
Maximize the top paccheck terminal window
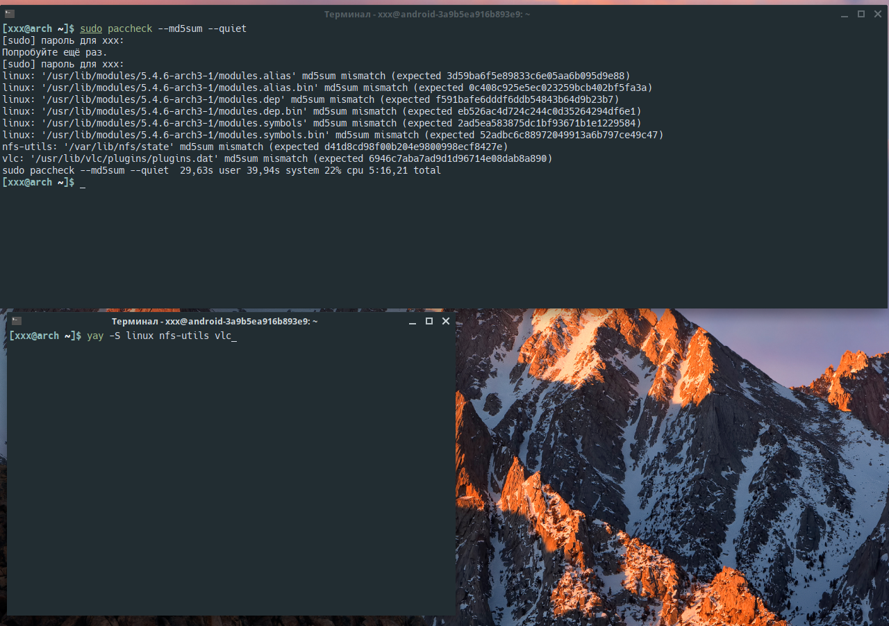tap(861, 14)
